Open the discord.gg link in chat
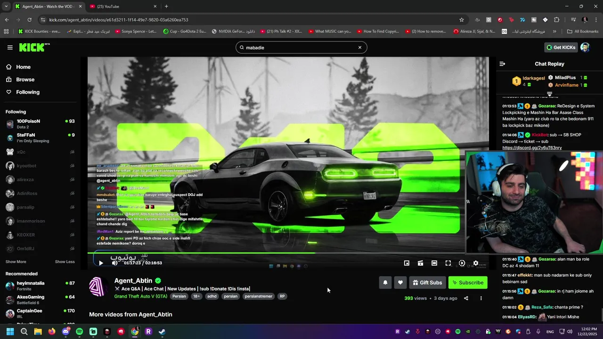The width and height of the screenshot is (603, 339). (532, 148)
